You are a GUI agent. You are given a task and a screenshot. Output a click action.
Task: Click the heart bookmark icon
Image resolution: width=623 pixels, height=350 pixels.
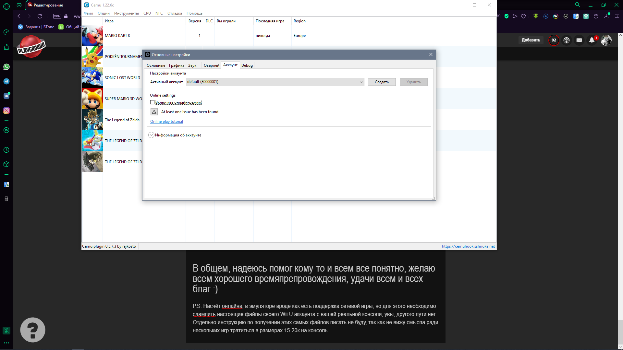tap(523, 16)
